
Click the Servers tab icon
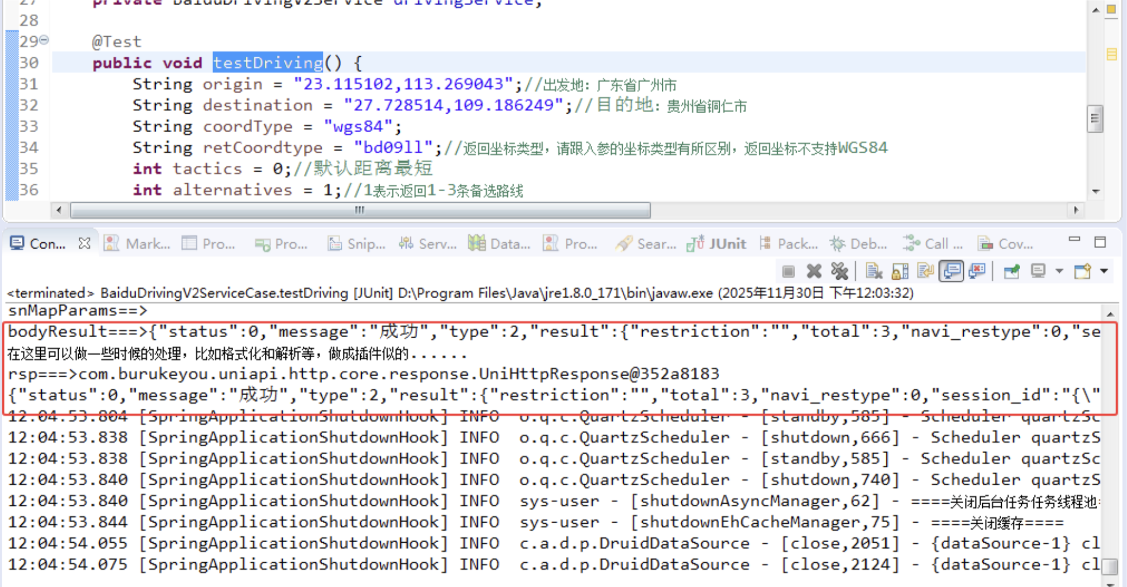click(406, 244)
